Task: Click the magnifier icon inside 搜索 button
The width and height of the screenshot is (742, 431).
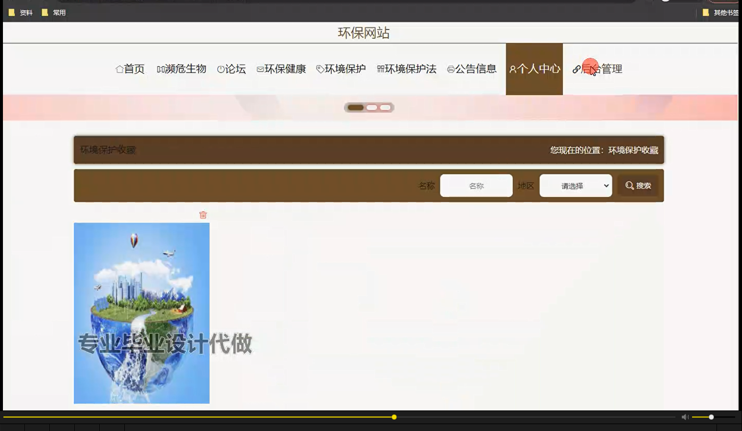Action: point(629,185)
